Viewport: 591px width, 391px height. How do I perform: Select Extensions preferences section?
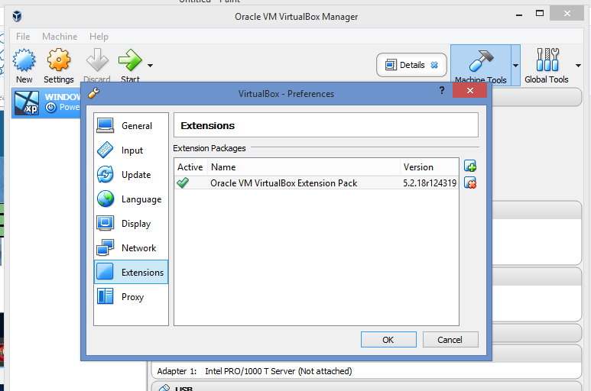coord(131,272)
